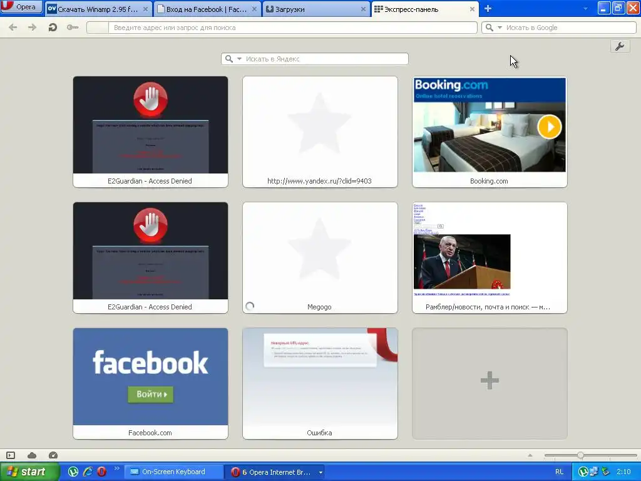
Task: Open the Ошибка speed dial tile
Action: coord(320,384)
